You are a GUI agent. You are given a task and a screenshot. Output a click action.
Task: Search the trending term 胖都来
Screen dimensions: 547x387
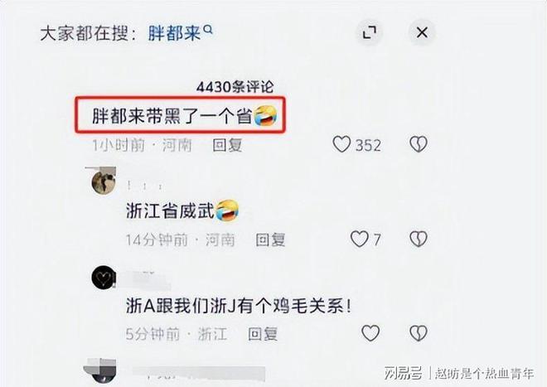(174, 33)
